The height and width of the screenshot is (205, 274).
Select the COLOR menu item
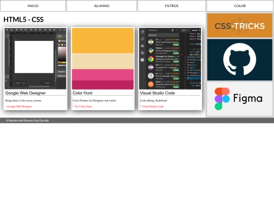[239, 6]
